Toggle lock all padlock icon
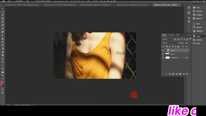This screenshot has height=116, width=206. click(x=178, y=46)
